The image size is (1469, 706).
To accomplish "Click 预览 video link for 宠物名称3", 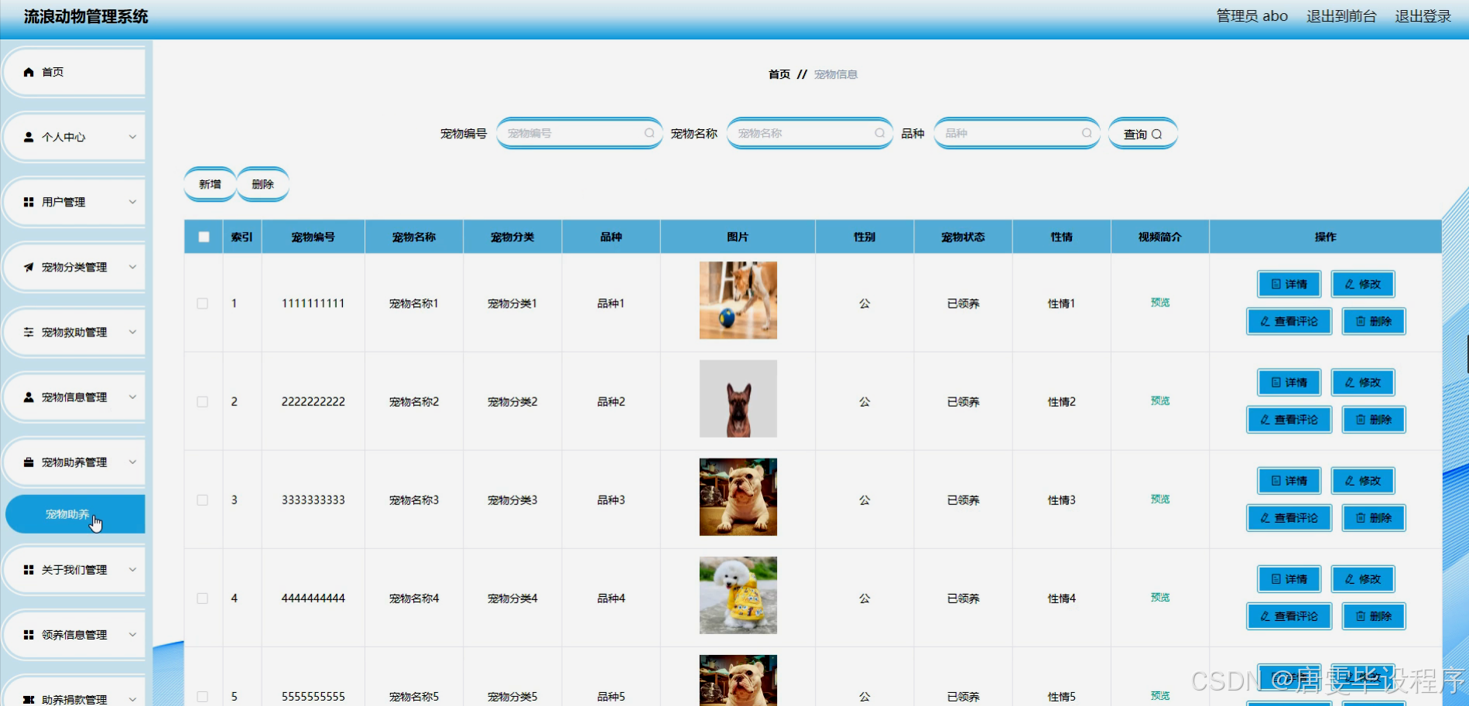I will 1160,499.
